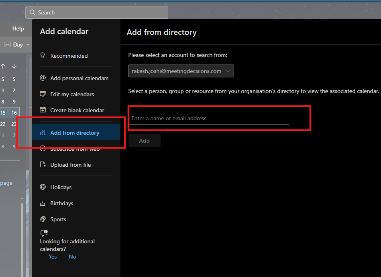Open the account selection dropdown
This screenshot has height=277, width=381.
coord(181,71)
